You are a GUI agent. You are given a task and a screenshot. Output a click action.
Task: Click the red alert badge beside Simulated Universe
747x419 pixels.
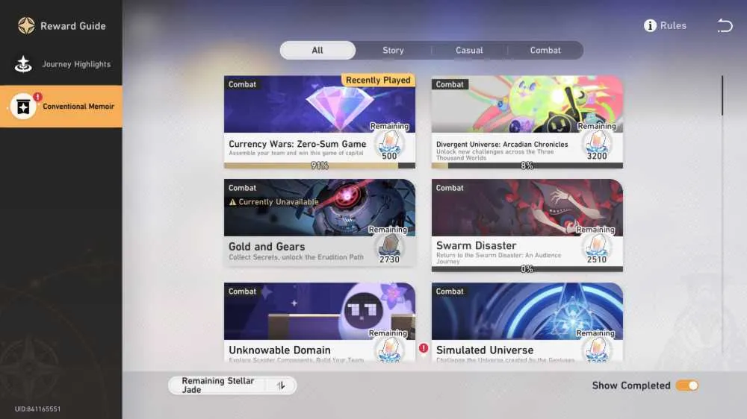point(424,348)
